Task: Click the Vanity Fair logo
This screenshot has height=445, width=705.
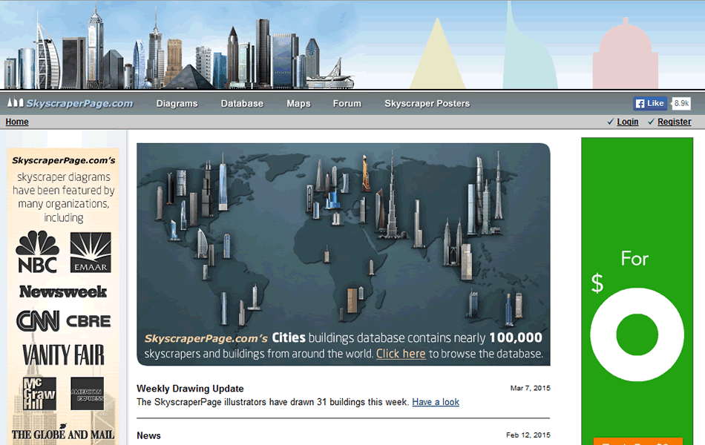Action: 63,355
